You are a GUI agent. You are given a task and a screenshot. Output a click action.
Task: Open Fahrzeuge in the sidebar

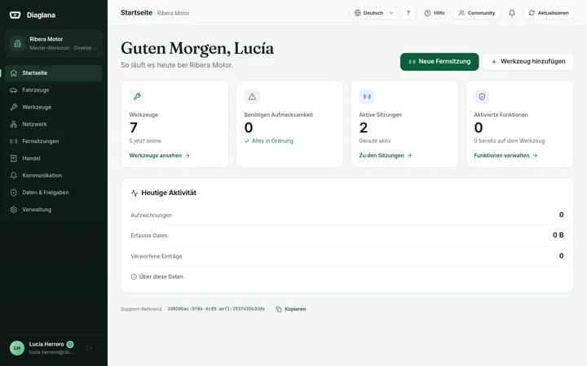coord(54,90)
